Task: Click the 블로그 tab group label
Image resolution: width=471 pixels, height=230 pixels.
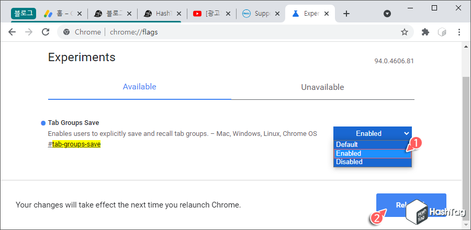Action: (24, 14)
